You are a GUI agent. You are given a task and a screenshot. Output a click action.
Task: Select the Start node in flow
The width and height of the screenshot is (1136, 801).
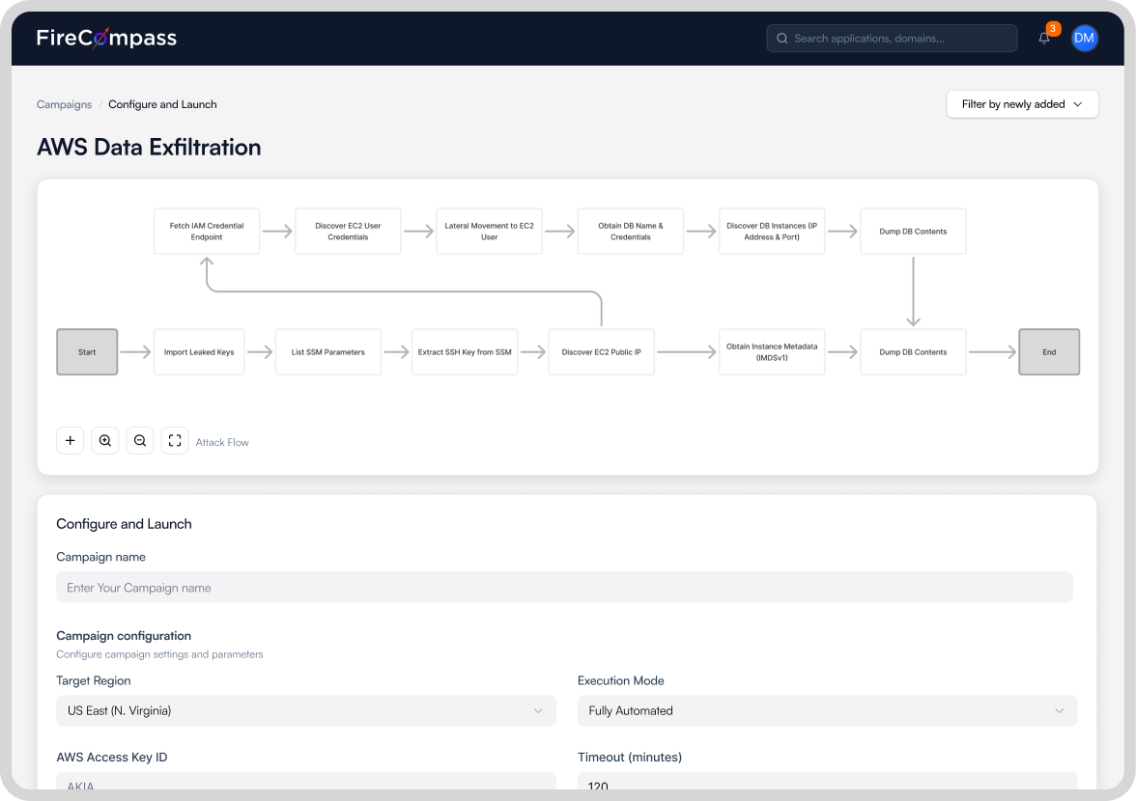point(87,352)
